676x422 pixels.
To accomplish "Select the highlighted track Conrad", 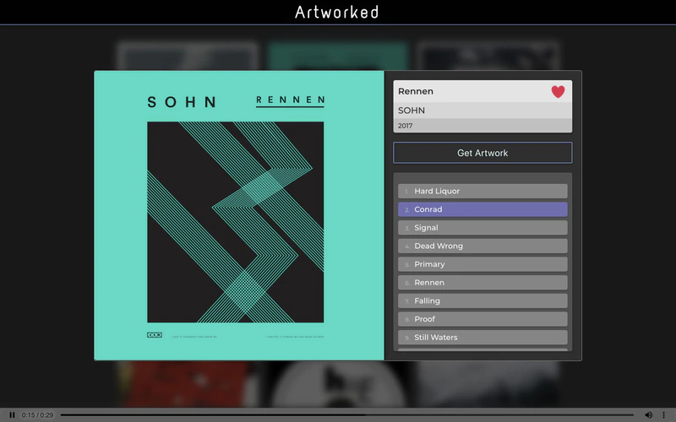I will 482,209.
